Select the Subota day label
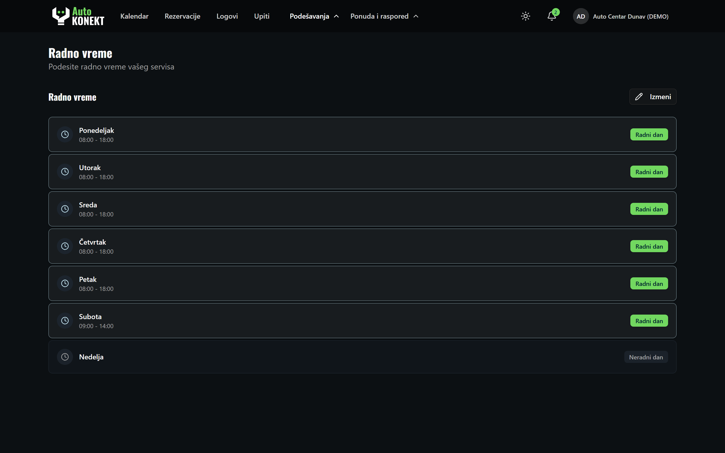This screenshot has width=725, height=453. click(x=90, y=317)
